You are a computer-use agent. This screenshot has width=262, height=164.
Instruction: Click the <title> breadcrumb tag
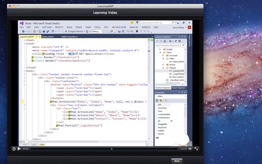42,145
